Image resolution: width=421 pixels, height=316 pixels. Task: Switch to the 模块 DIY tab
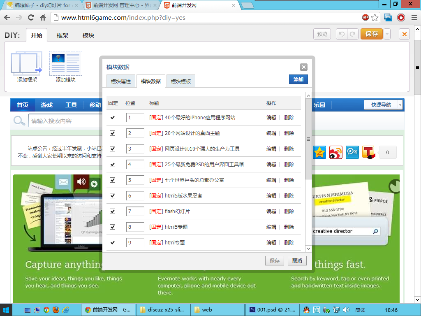coord(88,35)
